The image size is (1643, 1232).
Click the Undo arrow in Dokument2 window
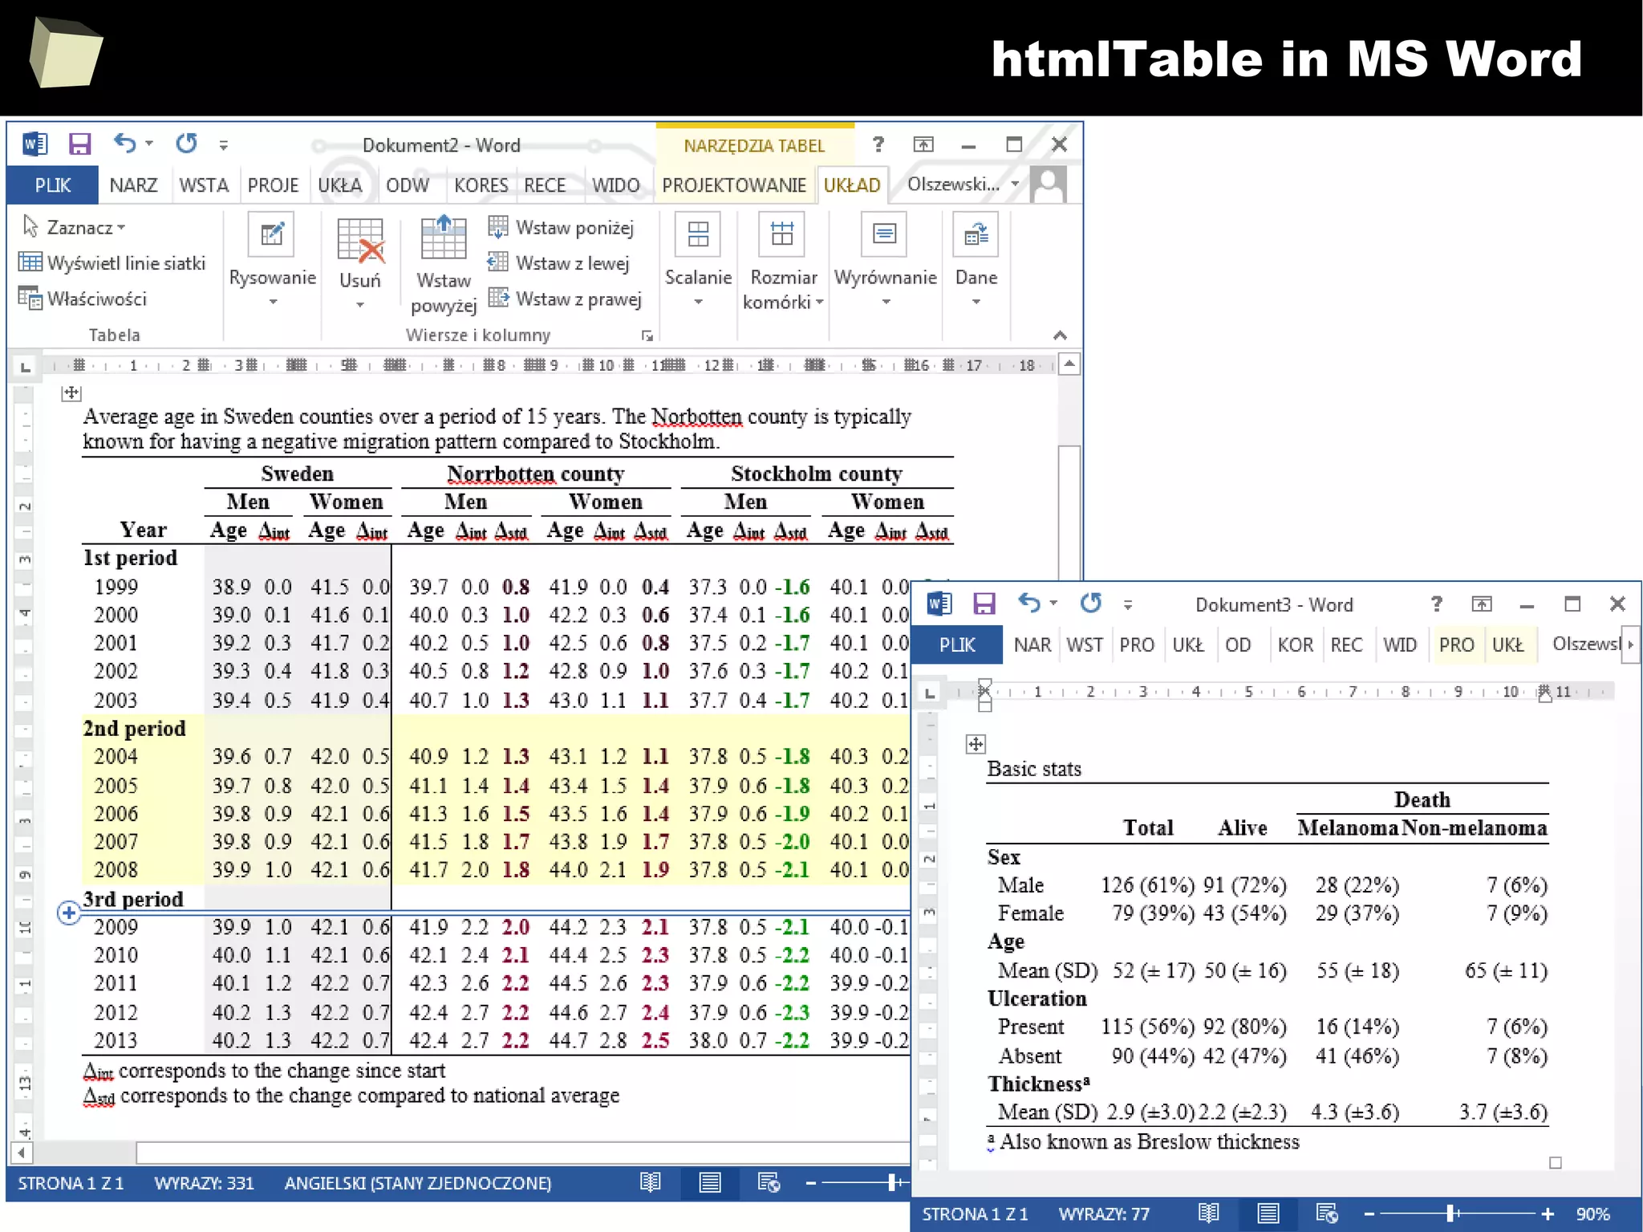tap(124, 144)
